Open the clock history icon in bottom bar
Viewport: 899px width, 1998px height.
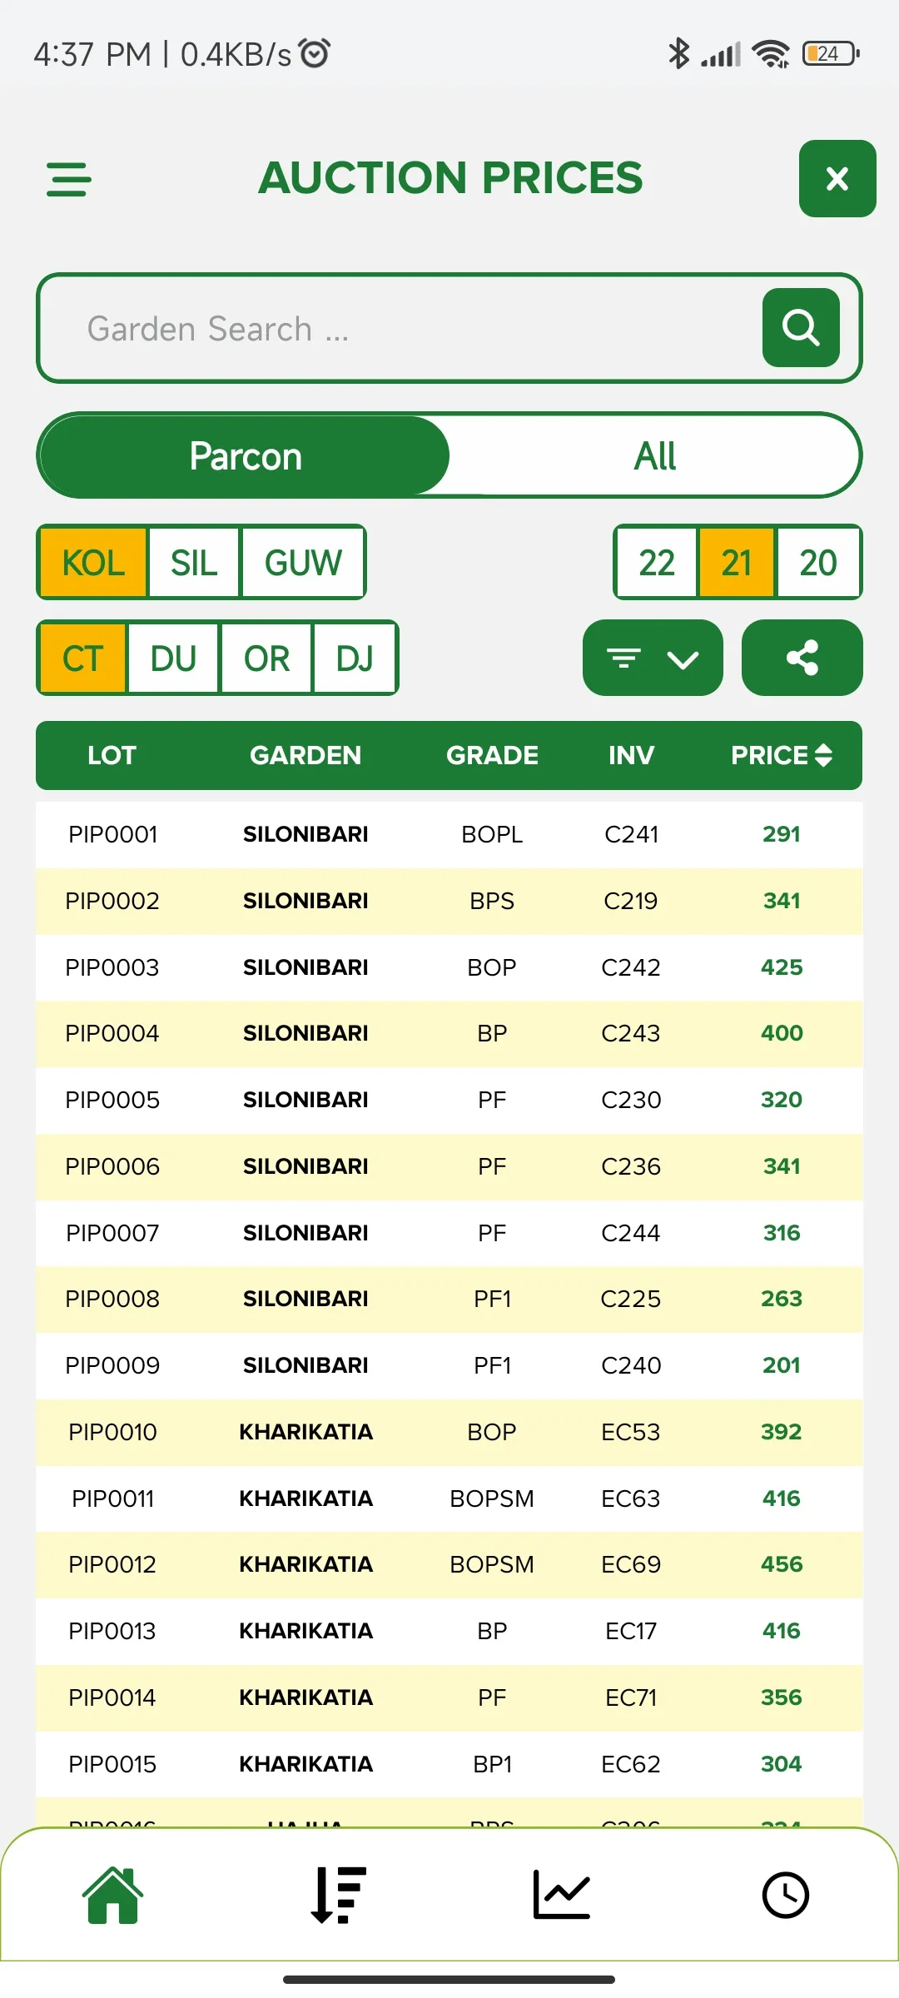click(x=785, y=1896)
